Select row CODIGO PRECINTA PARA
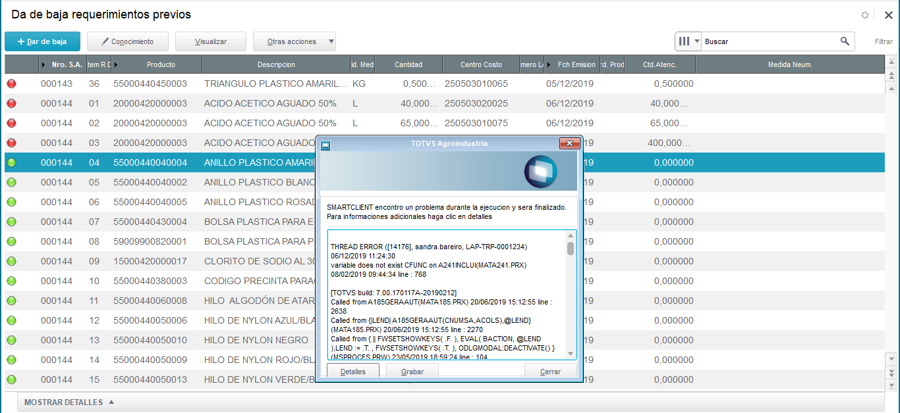This screenshot has width=900, height=413. pos(444,281)
